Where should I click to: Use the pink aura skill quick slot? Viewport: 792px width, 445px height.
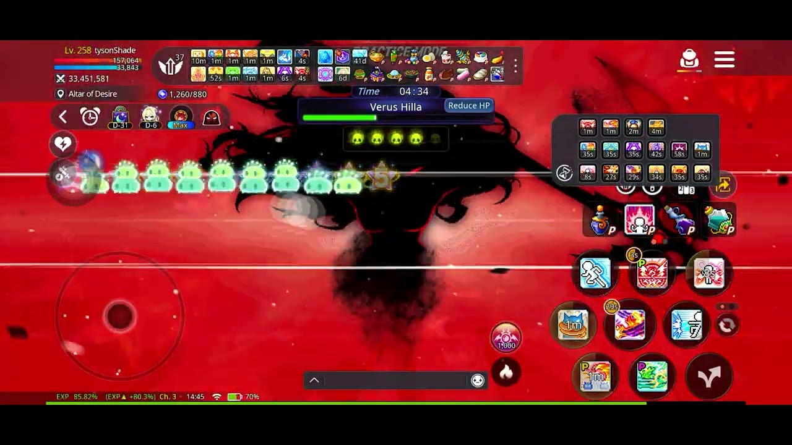tap(639, 221)
